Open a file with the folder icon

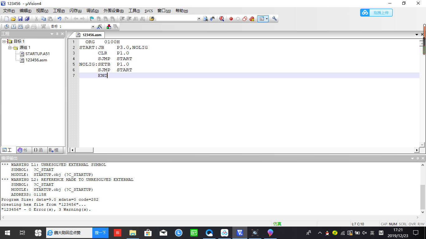pos(13,19)
